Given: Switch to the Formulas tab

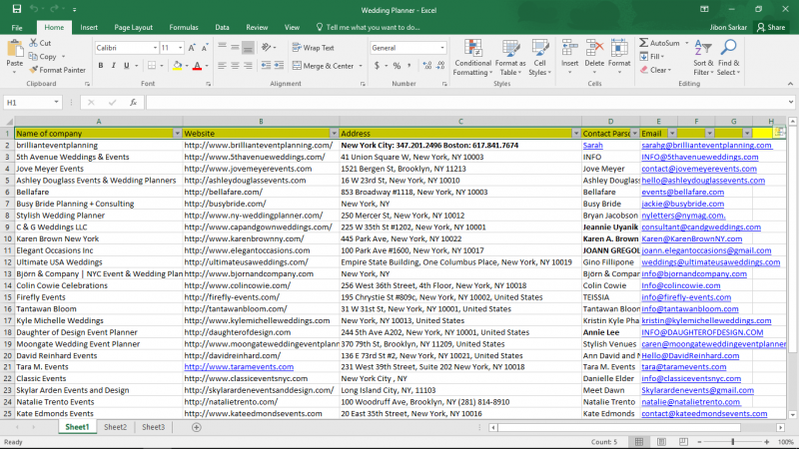Looking at the screenshot, I should click(184, 28).
